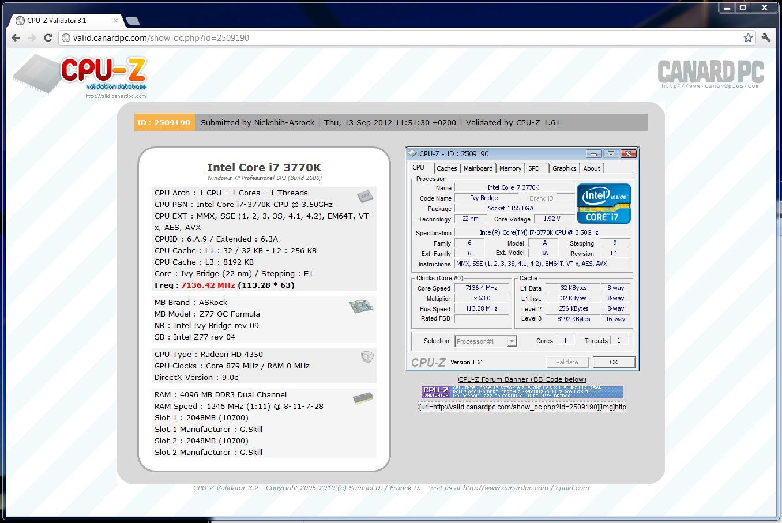Minimize the browser window
This screenshot has height=523, width=782.
pyautogui.click(x=728, y=7)
